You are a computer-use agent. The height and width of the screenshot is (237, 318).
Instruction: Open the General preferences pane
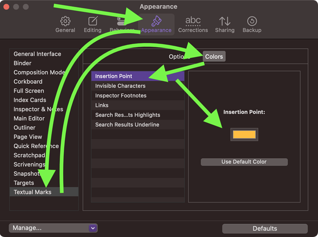(65, 24)
